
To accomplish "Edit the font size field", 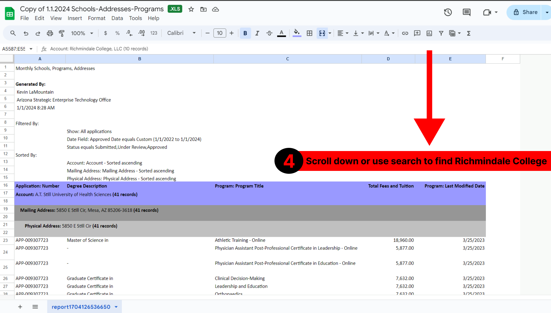I will 220,33.
